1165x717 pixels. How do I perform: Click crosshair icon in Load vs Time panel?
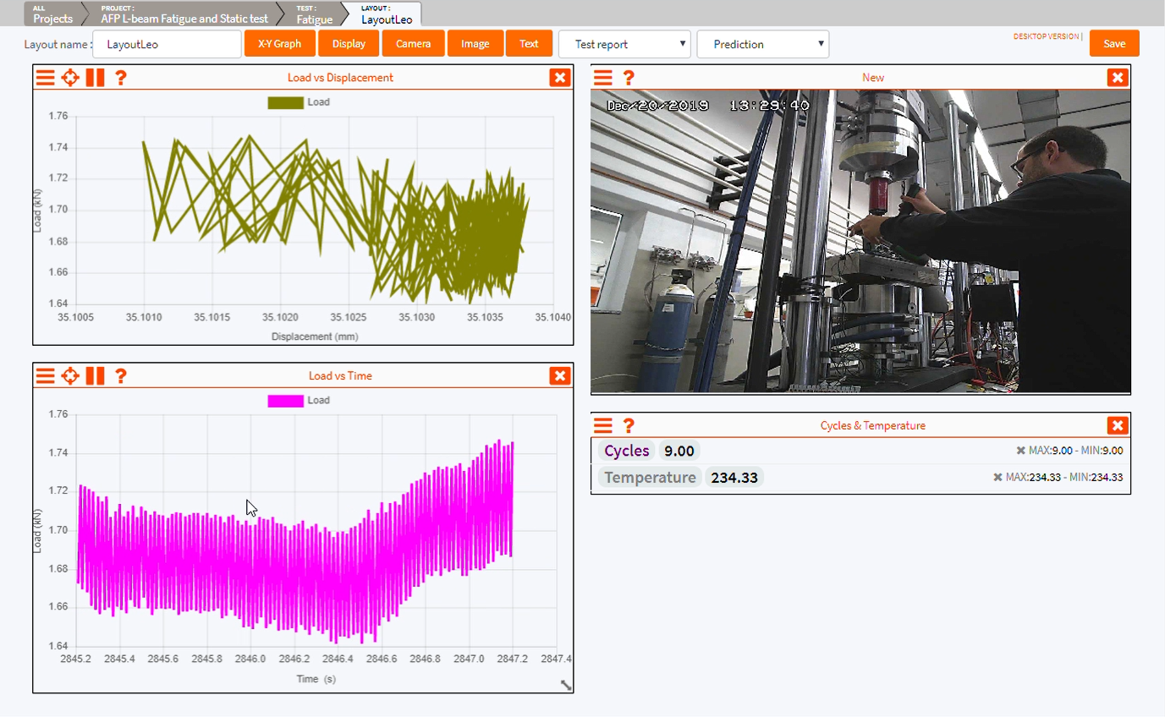tap(70, 376)
